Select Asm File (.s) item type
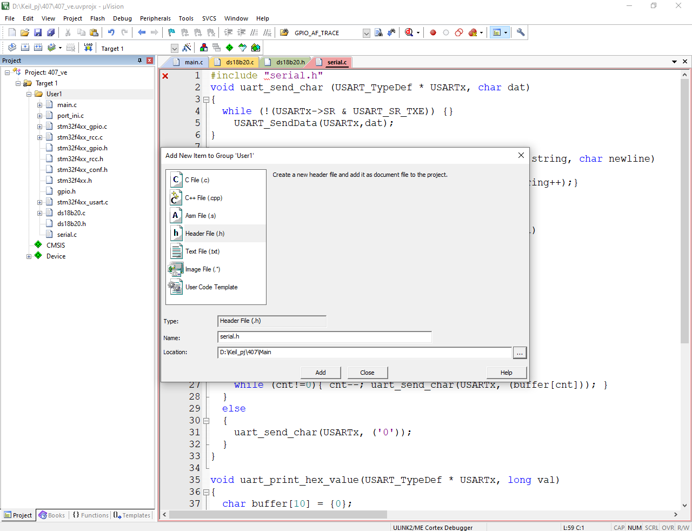The height and width of the screenshot is (531, 692). 216,216
